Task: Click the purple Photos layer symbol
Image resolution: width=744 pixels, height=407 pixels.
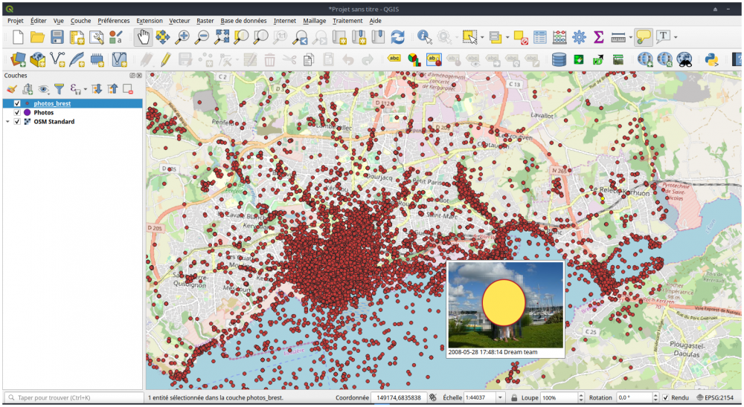Action: pos(28,112)
